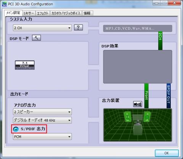Click the DSP効果 gray display panel

[x=138, y=67]
